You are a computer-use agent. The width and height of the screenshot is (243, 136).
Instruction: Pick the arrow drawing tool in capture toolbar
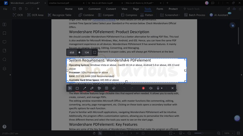(x=84, y=88)
